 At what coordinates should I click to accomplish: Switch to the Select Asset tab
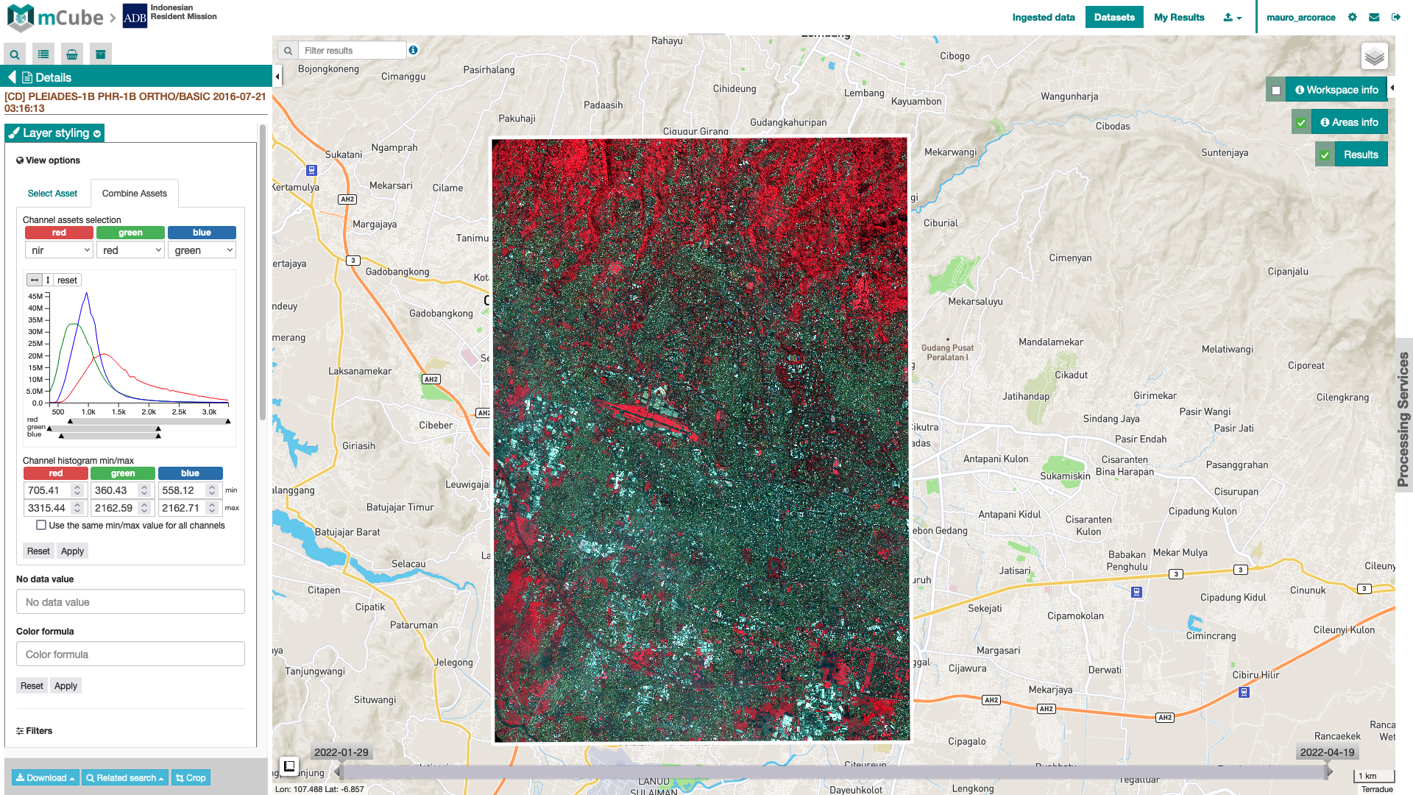52,193
